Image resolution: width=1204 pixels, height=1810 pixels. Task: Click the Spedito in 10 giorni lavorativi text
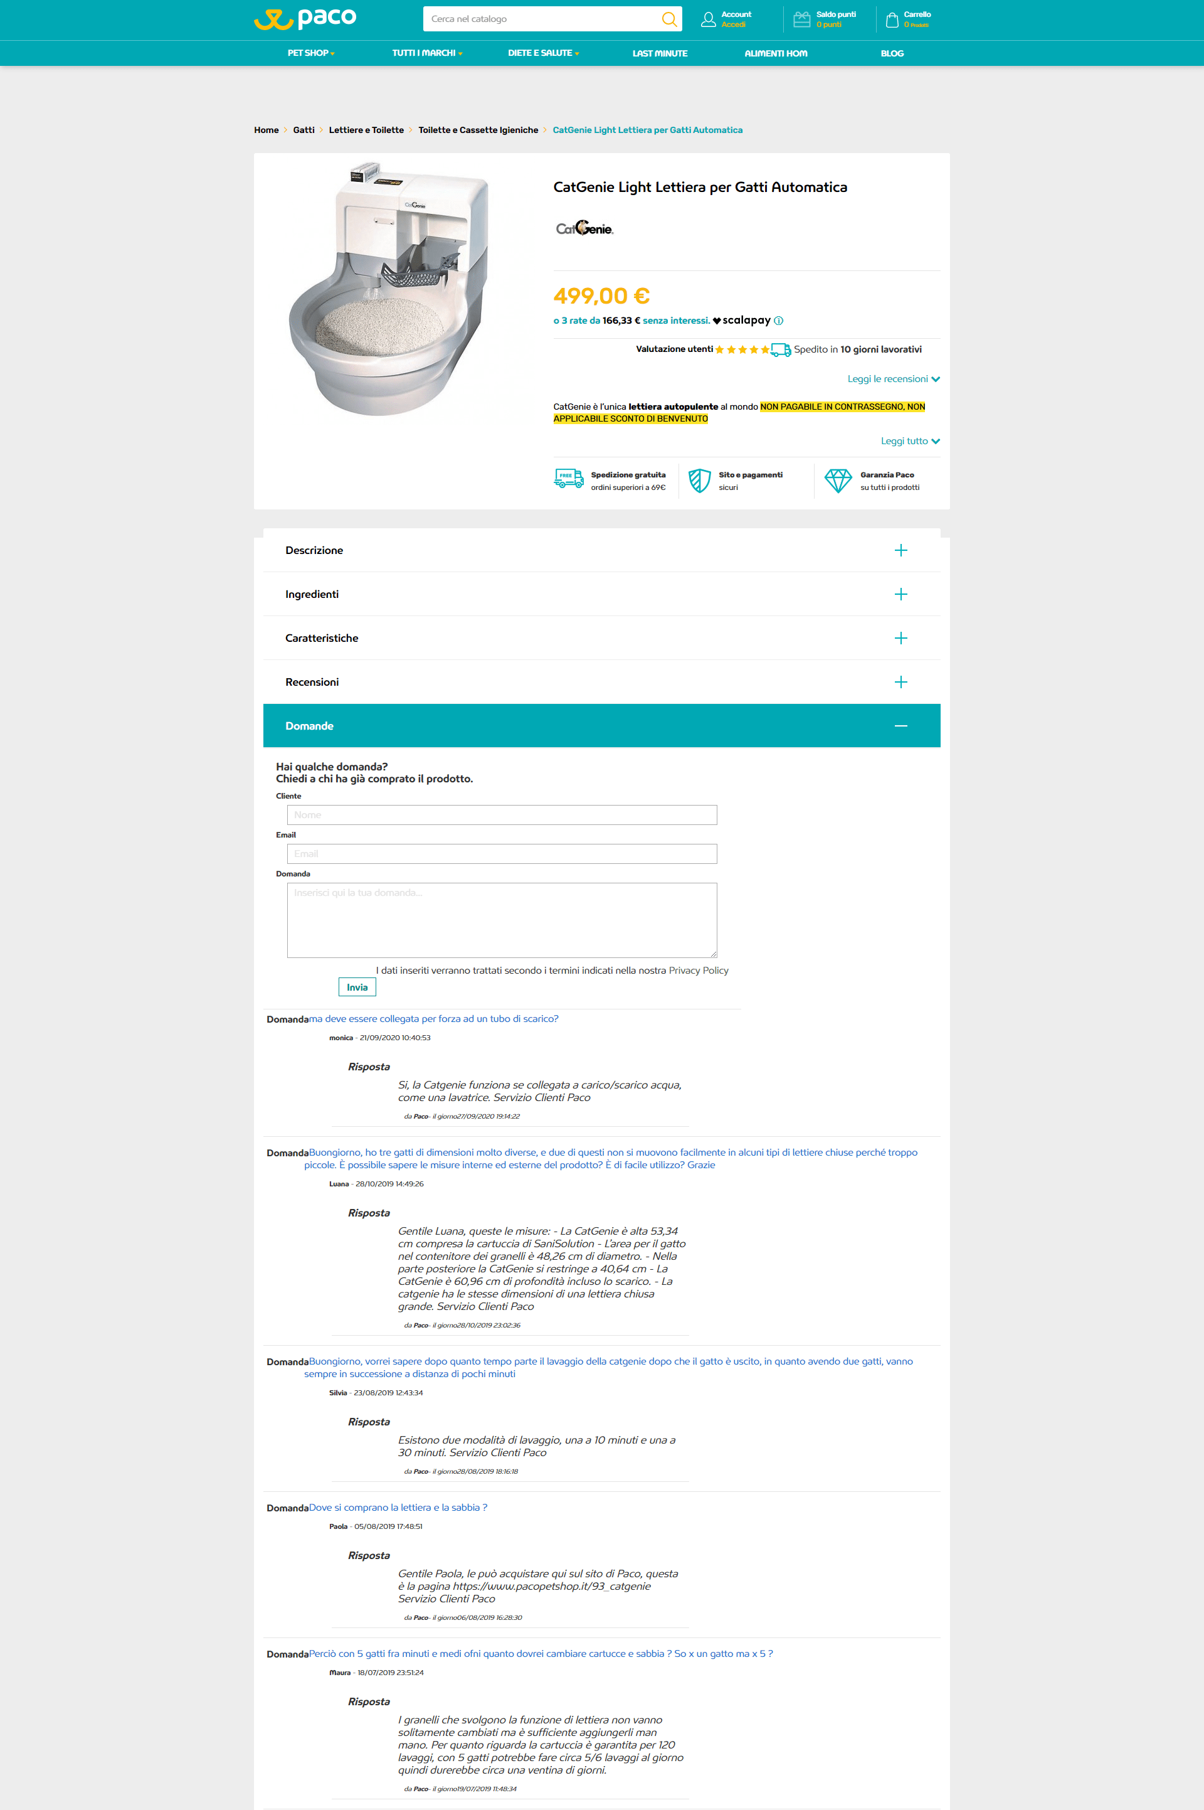[x=858, y=349]
